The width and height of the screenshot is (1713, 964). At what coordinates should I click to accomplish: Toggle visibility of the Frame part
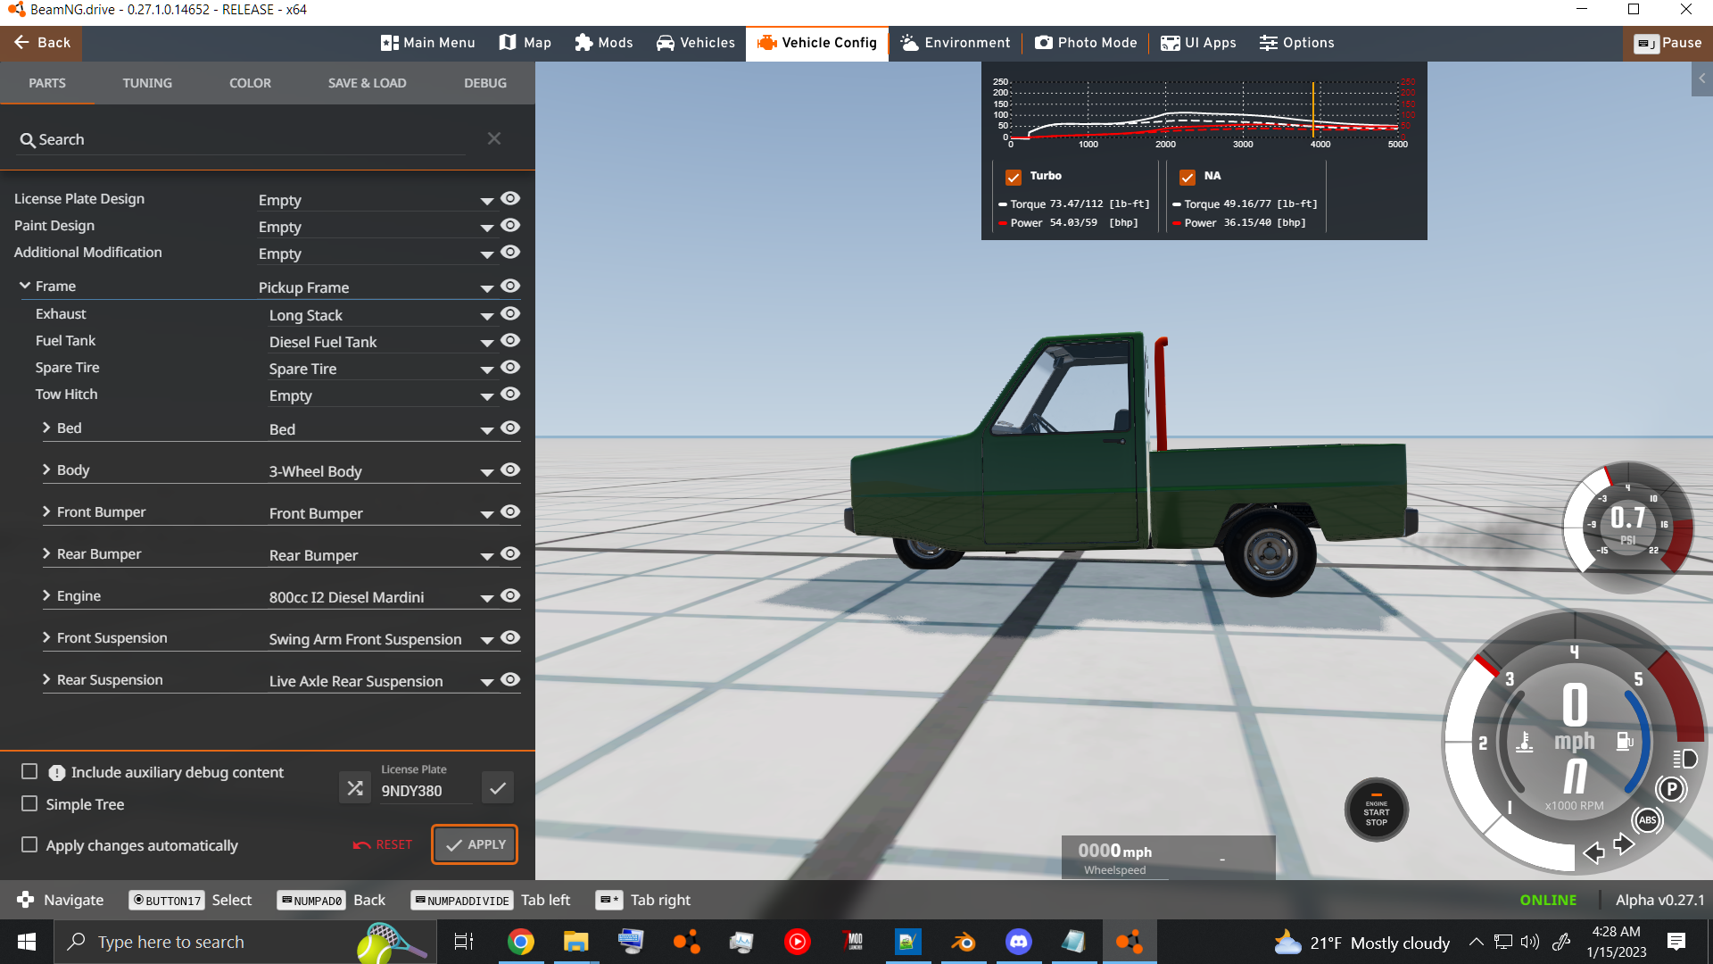[x=510, y=286]
